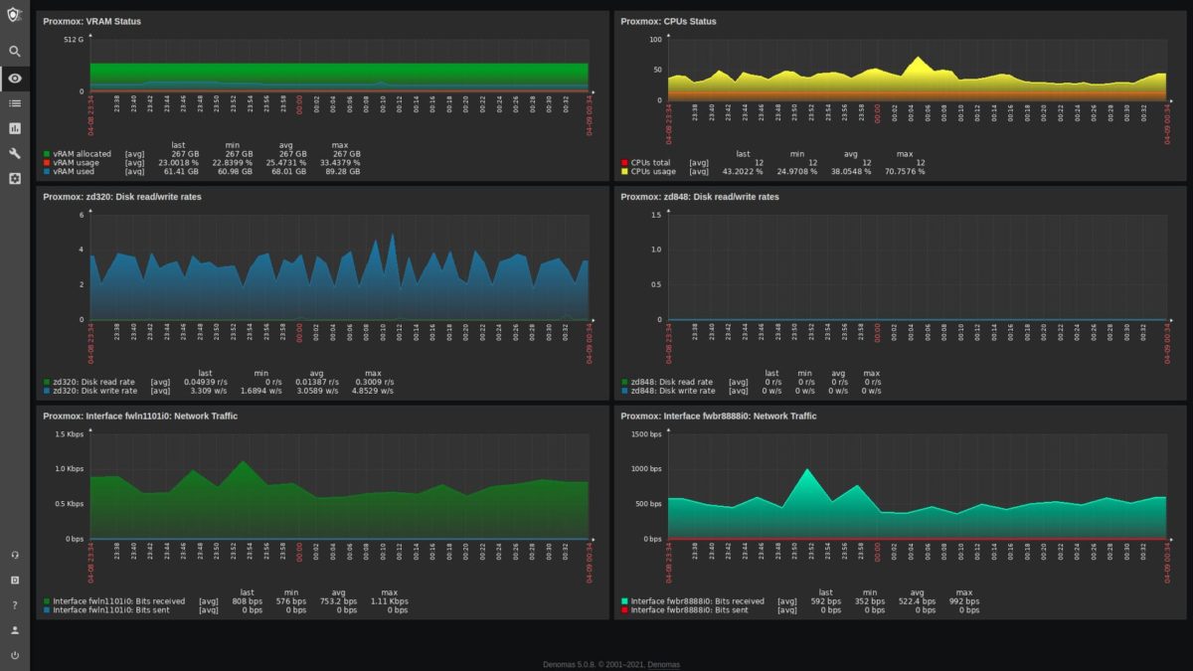The width and height of the screenshot is (1193, 671).
Task: Open the bar chart statistics icon
Action: [14, 129]
